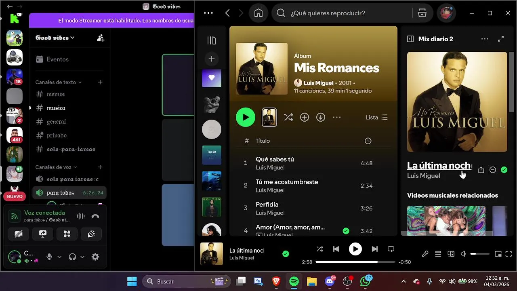Open WhatsApp from taskbar
The width and height of the screenshot is (517, 291).
[x=366, y=281]
